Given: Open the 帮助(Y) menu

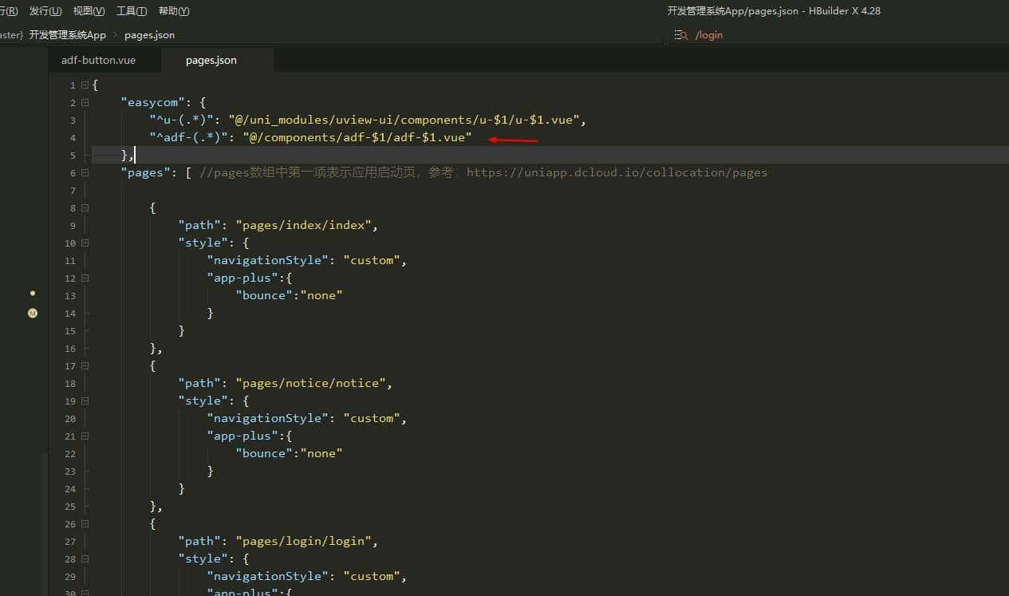Looking at the screenshot, I should point(174,11).
